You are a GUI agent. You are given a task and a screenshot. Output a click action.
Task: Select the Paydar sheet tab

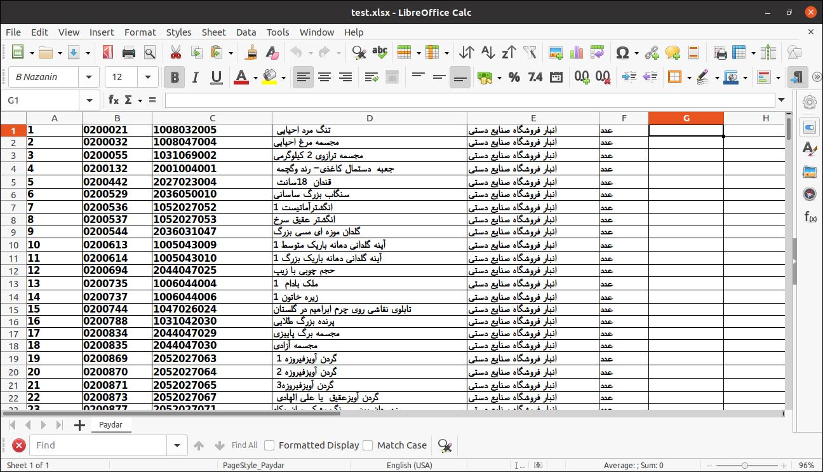click(111, 424)
